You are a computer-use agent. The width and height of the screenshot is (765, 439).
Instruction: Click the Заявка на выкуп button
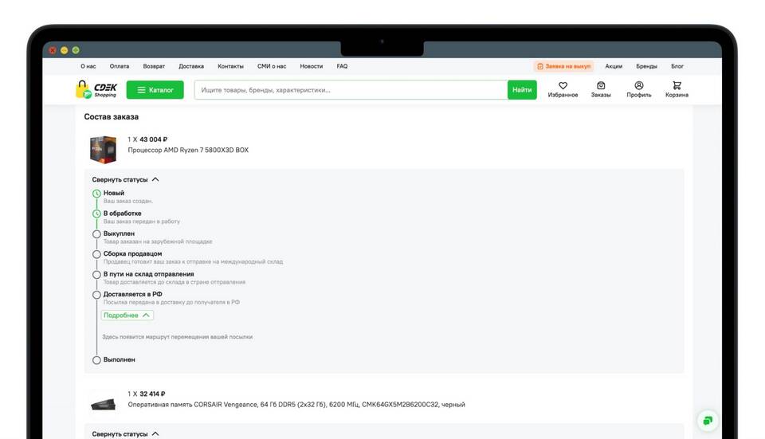pos(563,66)
